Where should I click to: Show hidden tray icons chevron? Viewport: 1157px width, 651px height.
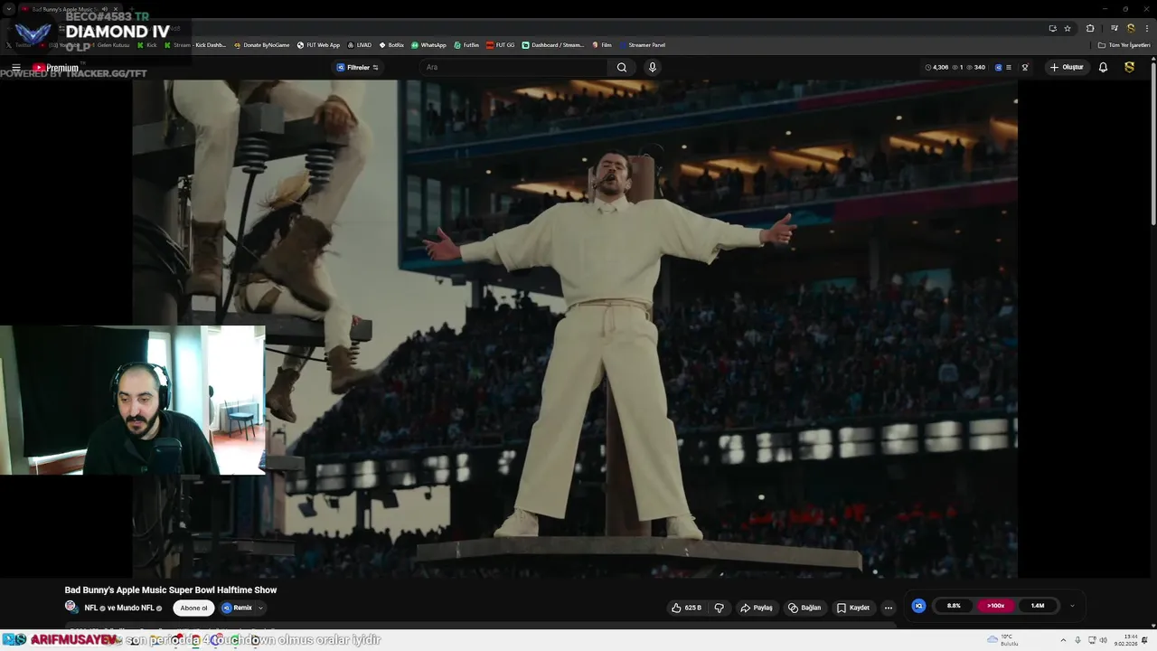pyautogui.click(x=1064, y=640)
